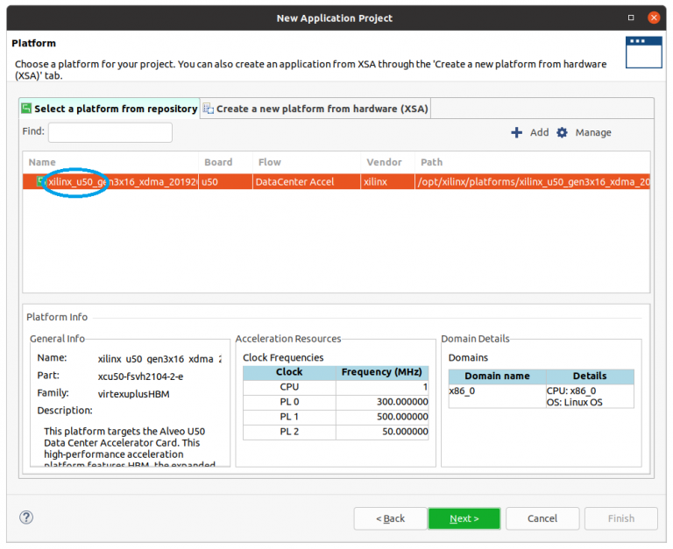Go to the previous page with Back
Screen dimensions: 673x549
pos(390,518)
